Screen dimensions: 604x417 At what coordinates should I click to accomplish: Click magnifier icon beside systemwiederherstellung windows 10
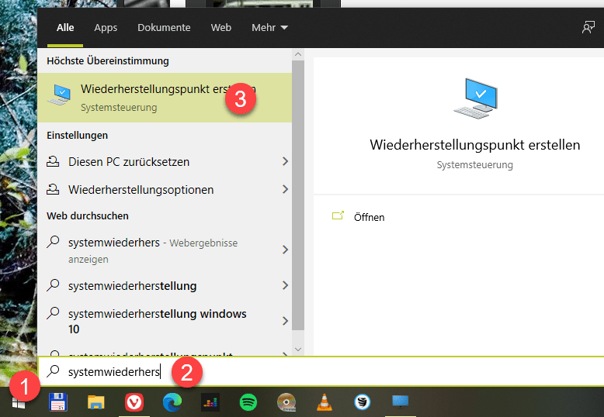click(53, 313)
